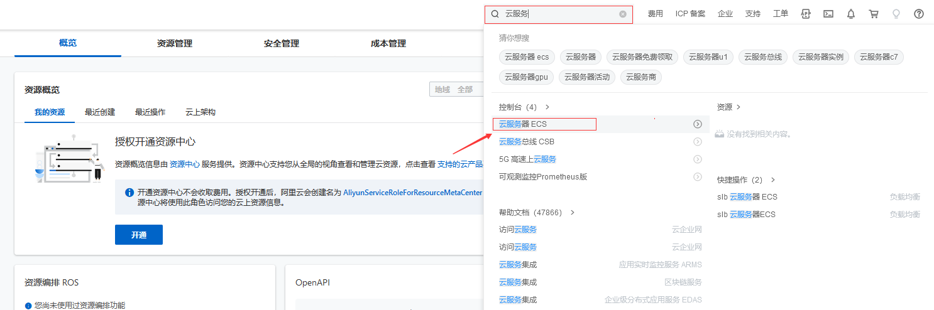Click the OpenAPI card title
934x310 pixels.
pyautogui.click(x=312, y=283)
